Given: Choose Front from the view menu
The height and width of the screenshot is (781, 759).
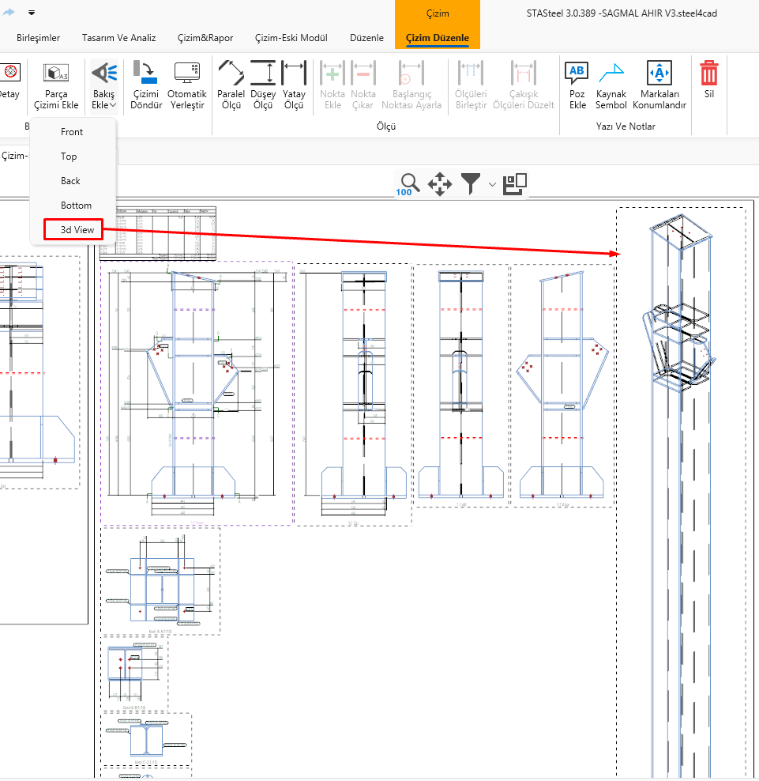Looking at the screenshot, I should pyautogui.click(x=72, y=132).
